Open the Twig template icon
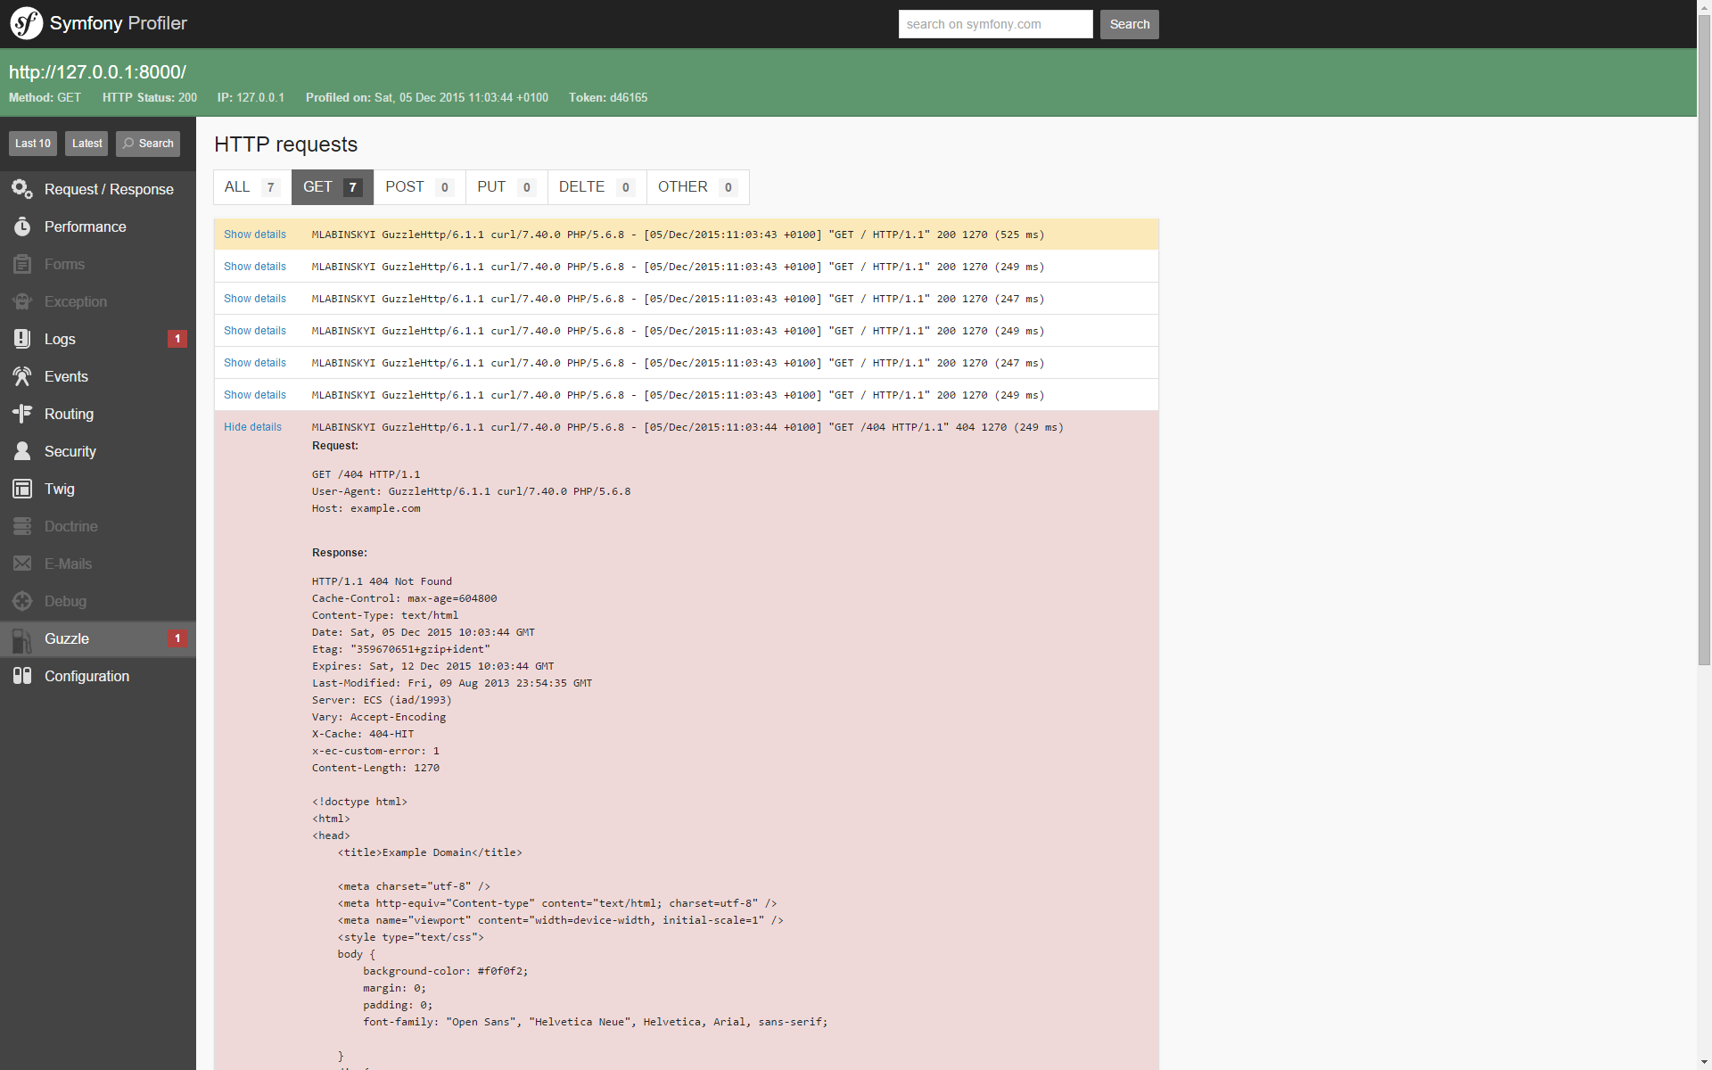Viewport: 1712px width, 1070px height. coord(22,489)
